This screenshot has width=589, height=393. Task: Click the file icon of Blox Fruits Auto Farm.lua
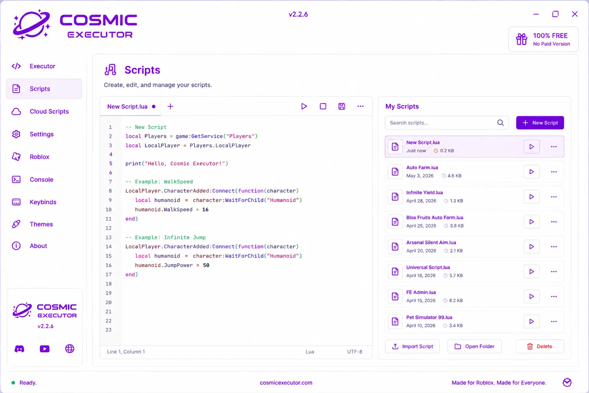[395, 221]
